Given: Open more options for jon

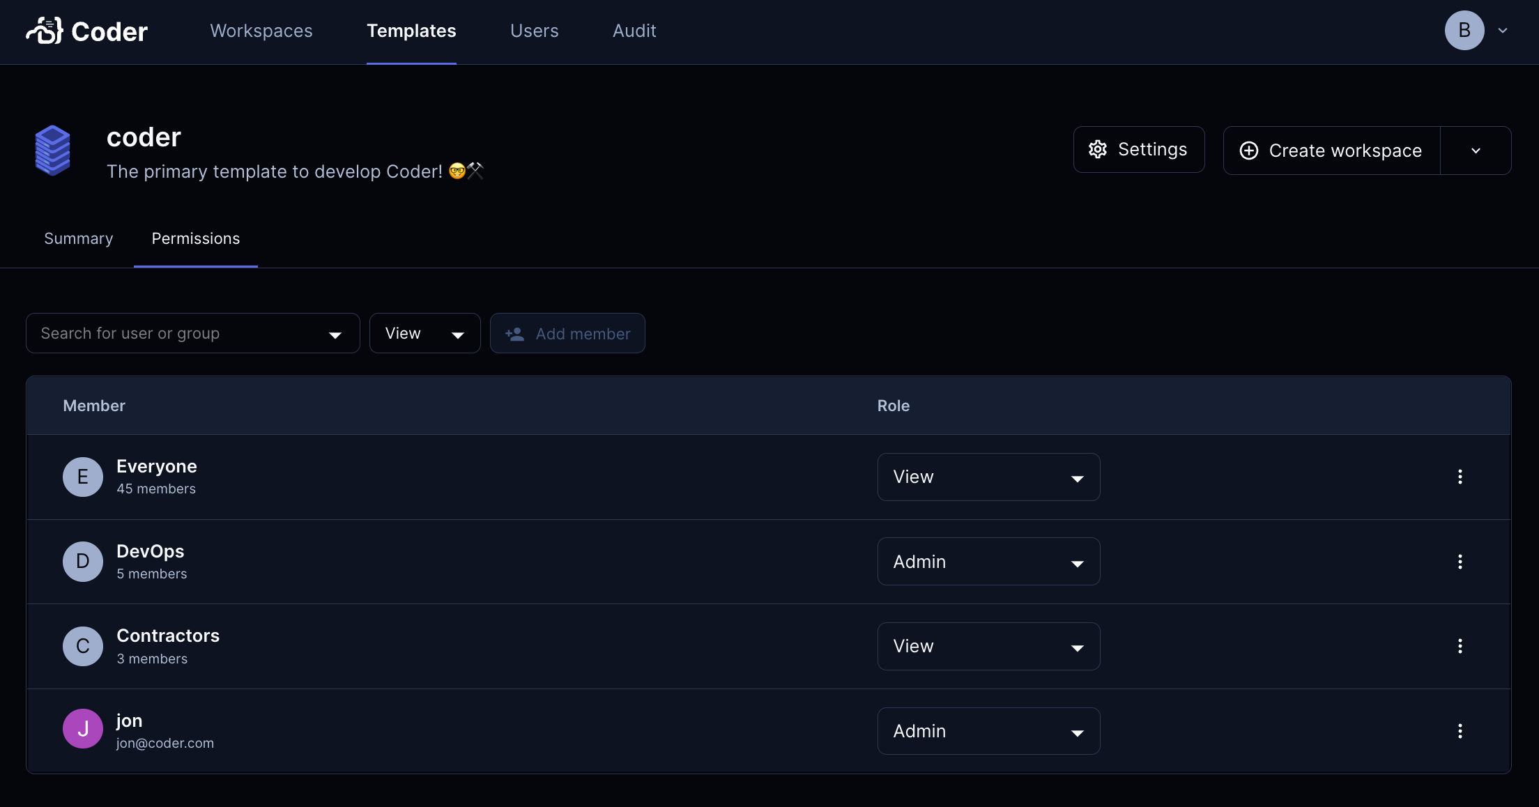Looking at the screenshot, I should [1460, 731].
